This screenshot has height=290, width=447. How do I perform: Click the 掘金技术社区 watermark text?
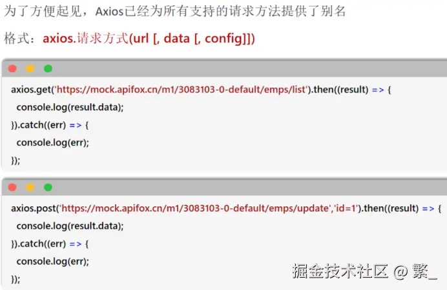pyautogui.click(x=340, y=271)
